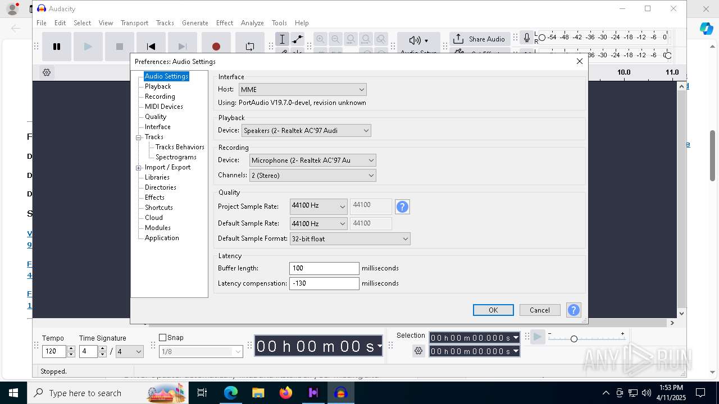Open the Effect menu

point(225,23)
